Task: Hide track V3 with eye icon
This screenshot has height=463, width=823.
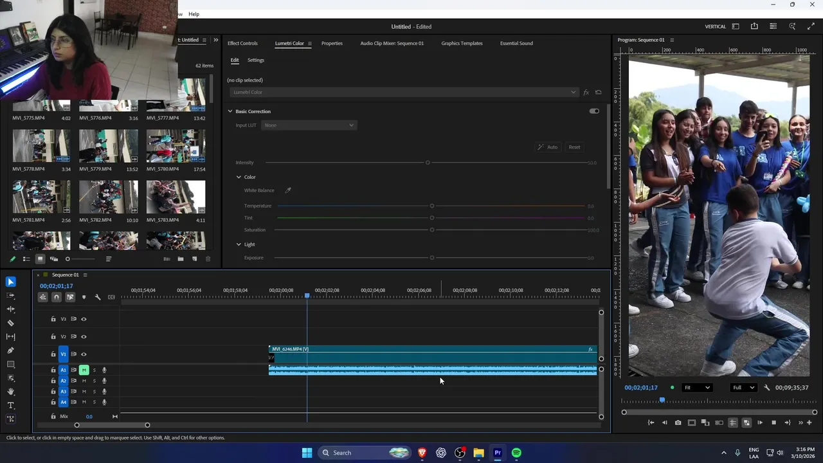Action: tap(84, 319)
